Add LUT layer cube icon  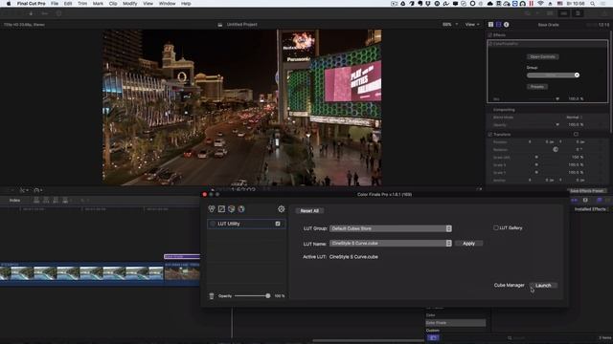click(x=232, y=209)
